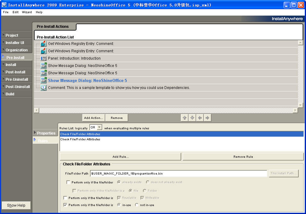Select highlighted Check File/Folder Attributes rule
306x214 pixels.
[181, 134]
